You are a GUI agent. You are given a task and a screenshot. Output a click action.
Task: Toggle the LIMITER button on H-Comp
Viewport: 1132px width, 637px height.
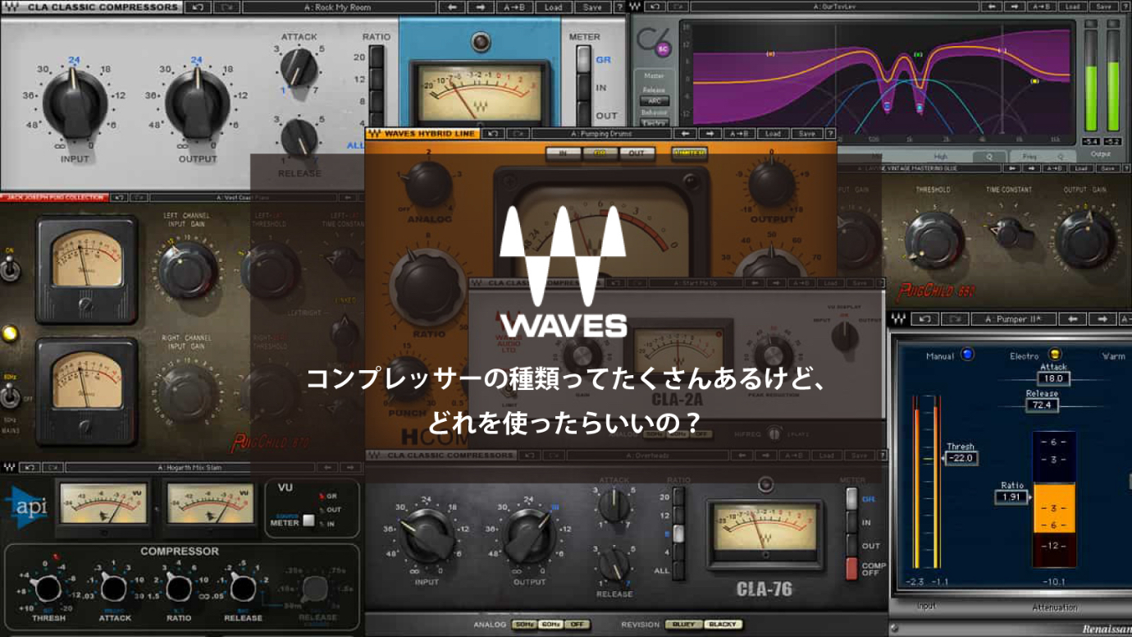pyautogui.click(x=690, y=153)
